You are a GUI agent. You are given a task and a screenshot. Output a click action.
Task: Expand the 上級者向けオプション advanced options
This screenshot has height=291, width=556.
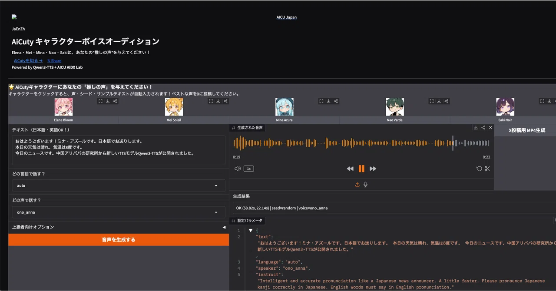(x=119, y=227)
